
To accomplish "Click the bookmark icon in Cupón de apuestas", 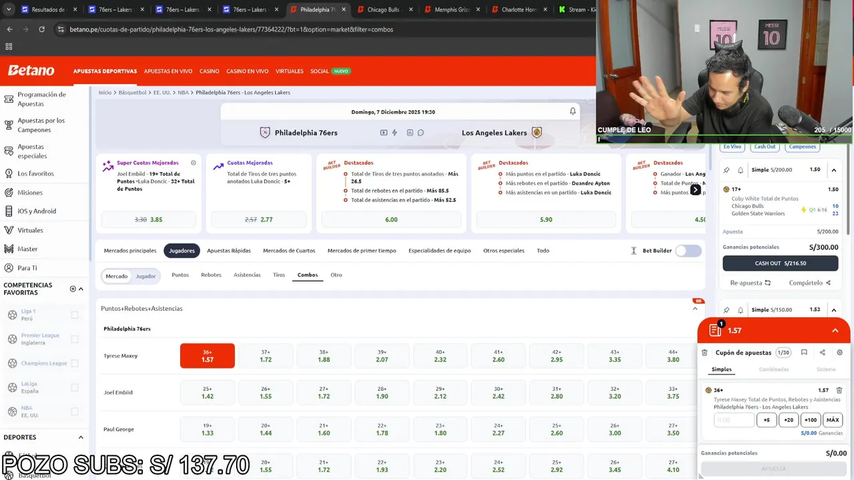I will click(804, 353).
